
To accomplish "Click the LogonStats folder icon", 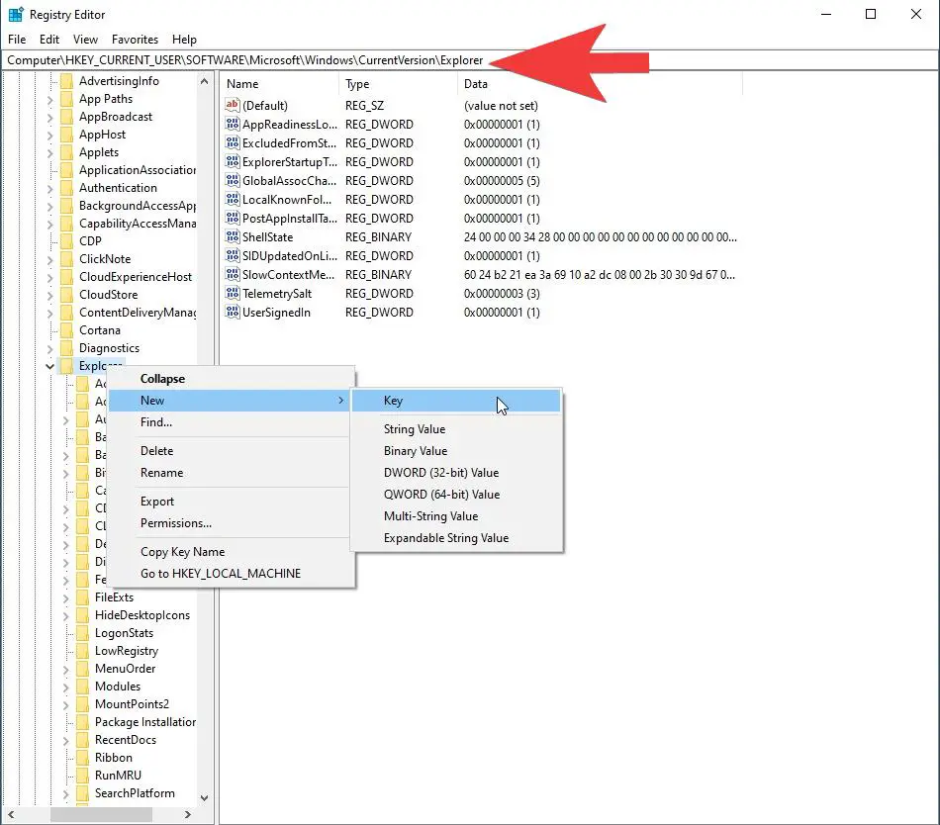I will pos(83,633).
